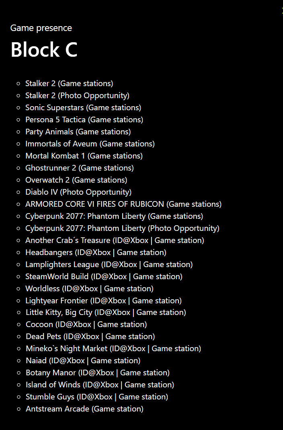
Task: Click Mortal Kombat 1 list item
Action: coord(84,156)
